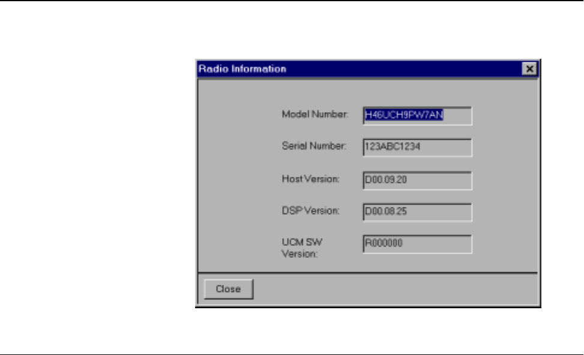Close the Radio Information dialog with X
Viewport: 584px width, 355px height.
click(x=529, y=69)
